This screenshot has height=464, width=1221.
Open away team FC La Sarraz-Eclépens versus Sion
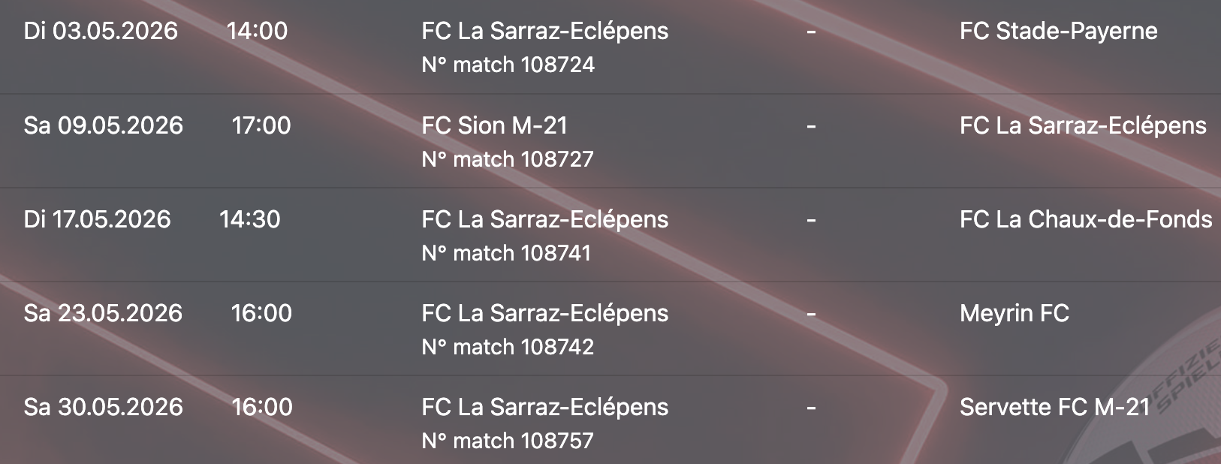tap(1082, 125)
